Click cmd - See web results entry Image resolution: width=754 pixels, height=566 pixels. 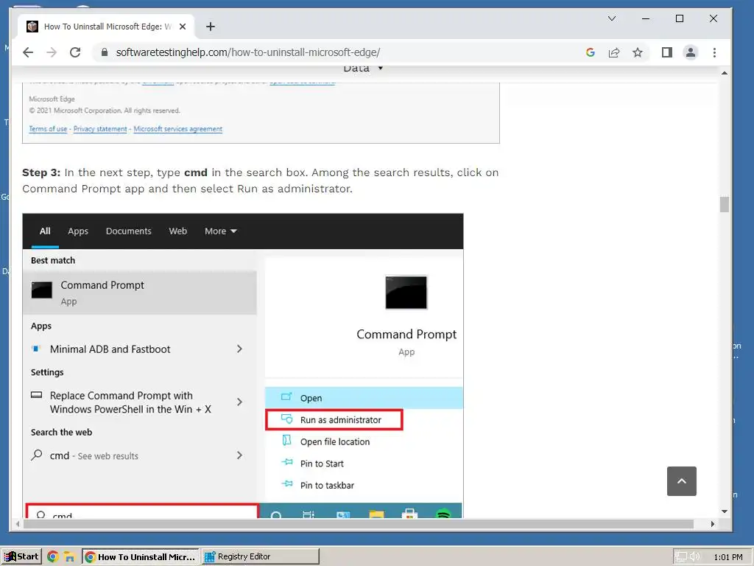click(94, 455)
